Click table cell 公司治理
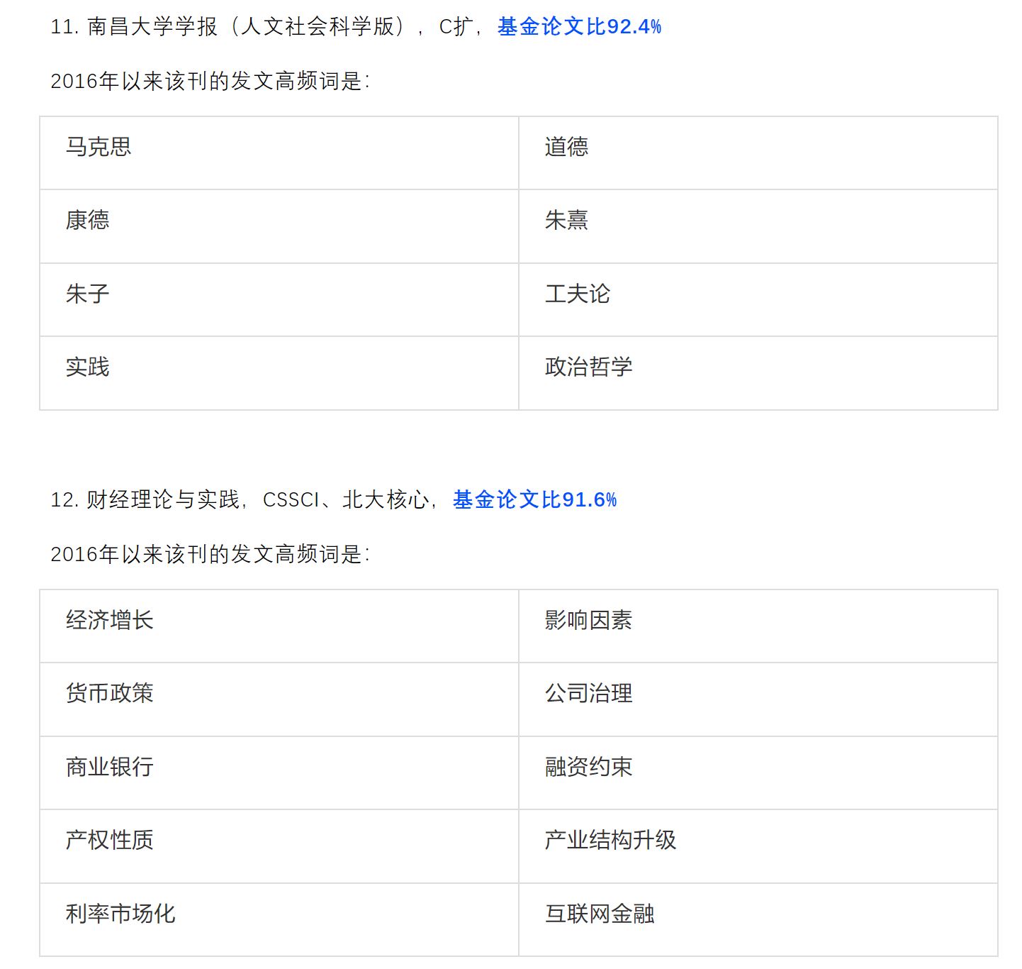 [758, 699]
